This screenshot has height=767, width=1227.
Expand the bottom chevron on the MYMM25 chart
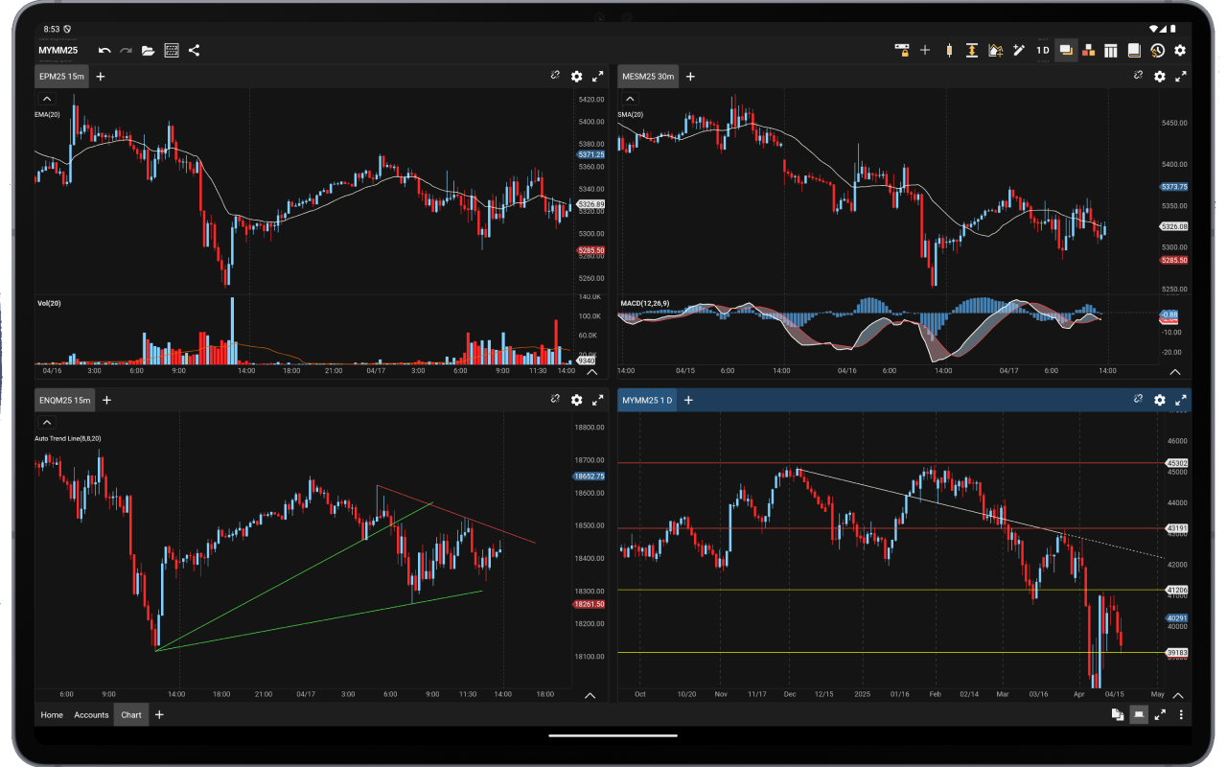(x=1177, y=695)
